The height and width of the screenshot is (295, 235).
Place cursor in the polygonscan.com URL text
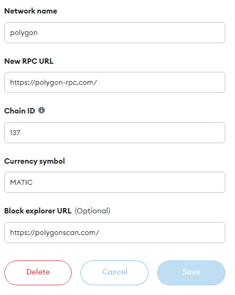coord(55,233)
